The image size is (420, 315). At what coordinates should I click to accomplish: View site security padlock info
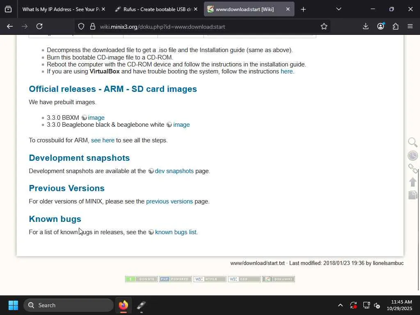[x=93, y=26]
